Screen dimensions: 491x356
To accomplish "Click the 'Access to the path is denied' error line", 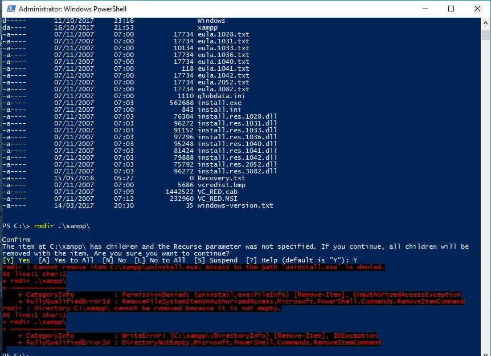I will point(193,267).
